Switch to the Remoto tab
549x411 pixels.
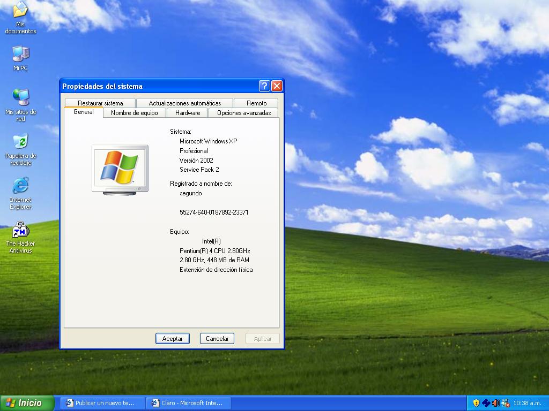pos(256,103)
